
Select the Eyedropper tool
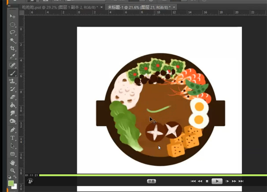point(13,57)
